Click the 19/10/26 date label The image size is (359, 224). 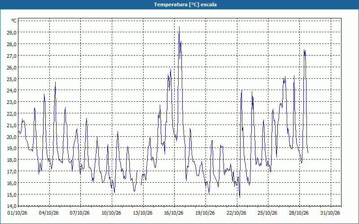tap(205, 213)
